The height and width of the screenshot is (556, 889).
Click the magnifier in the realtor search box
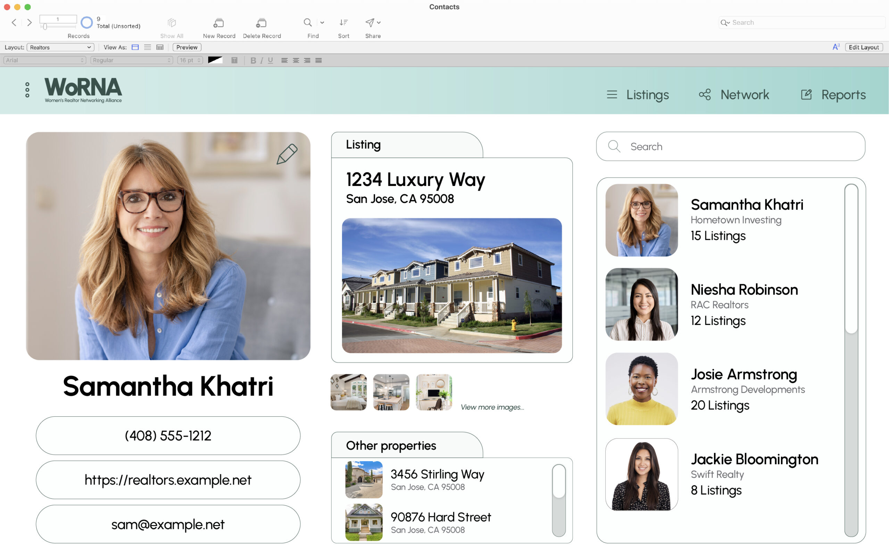pyautogui.click(x=614, y=146)
